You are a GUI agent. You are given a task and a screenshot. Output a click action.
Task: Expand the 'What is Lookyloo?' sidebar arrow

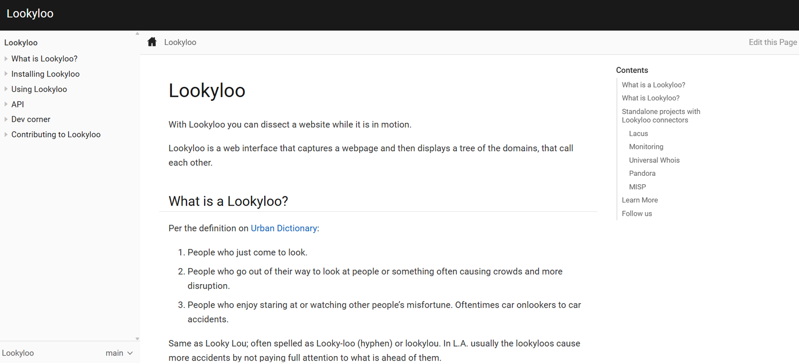[x=6, y=59]
